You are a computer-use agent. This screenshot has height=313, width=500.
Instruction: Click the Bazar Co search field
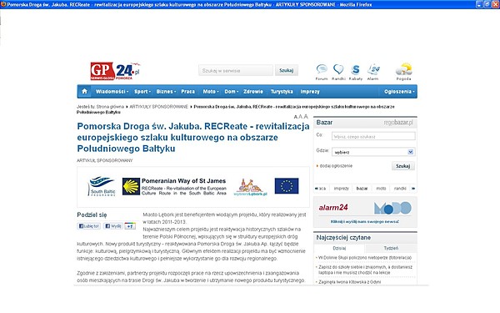373,136
